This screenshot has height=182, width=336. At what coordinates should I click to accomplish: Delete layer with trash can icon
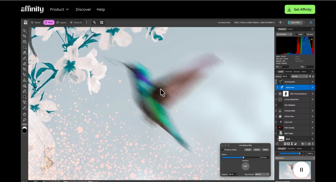(x=313, y=144)
